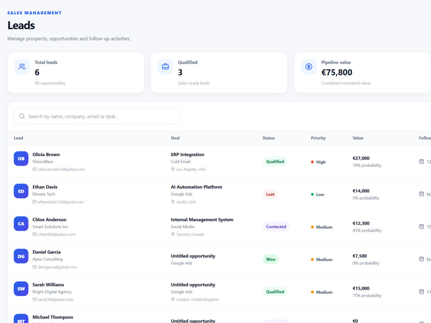Image resolution: width=431 pixels, height=323 pixels.
Task: Click the OB avatar for Olivia Brown
Action: tap(21, 158)
